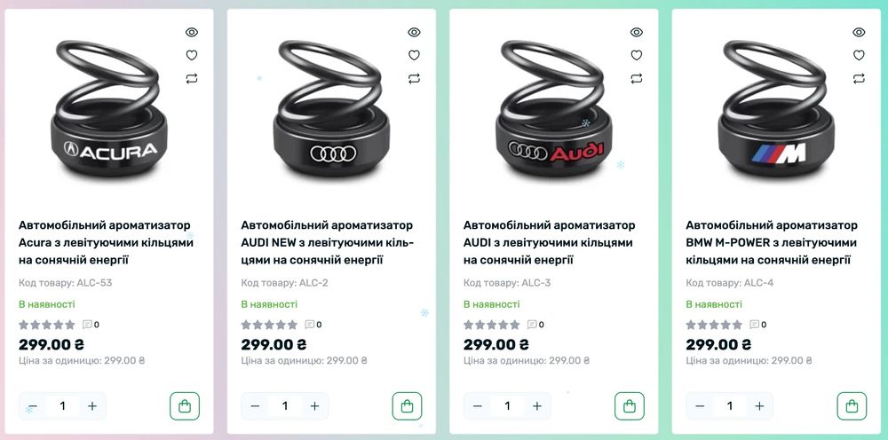This screenshot has height=440, width=888.
Task: Add Acura air freshener to wishlist
Action: coord(192,55)
